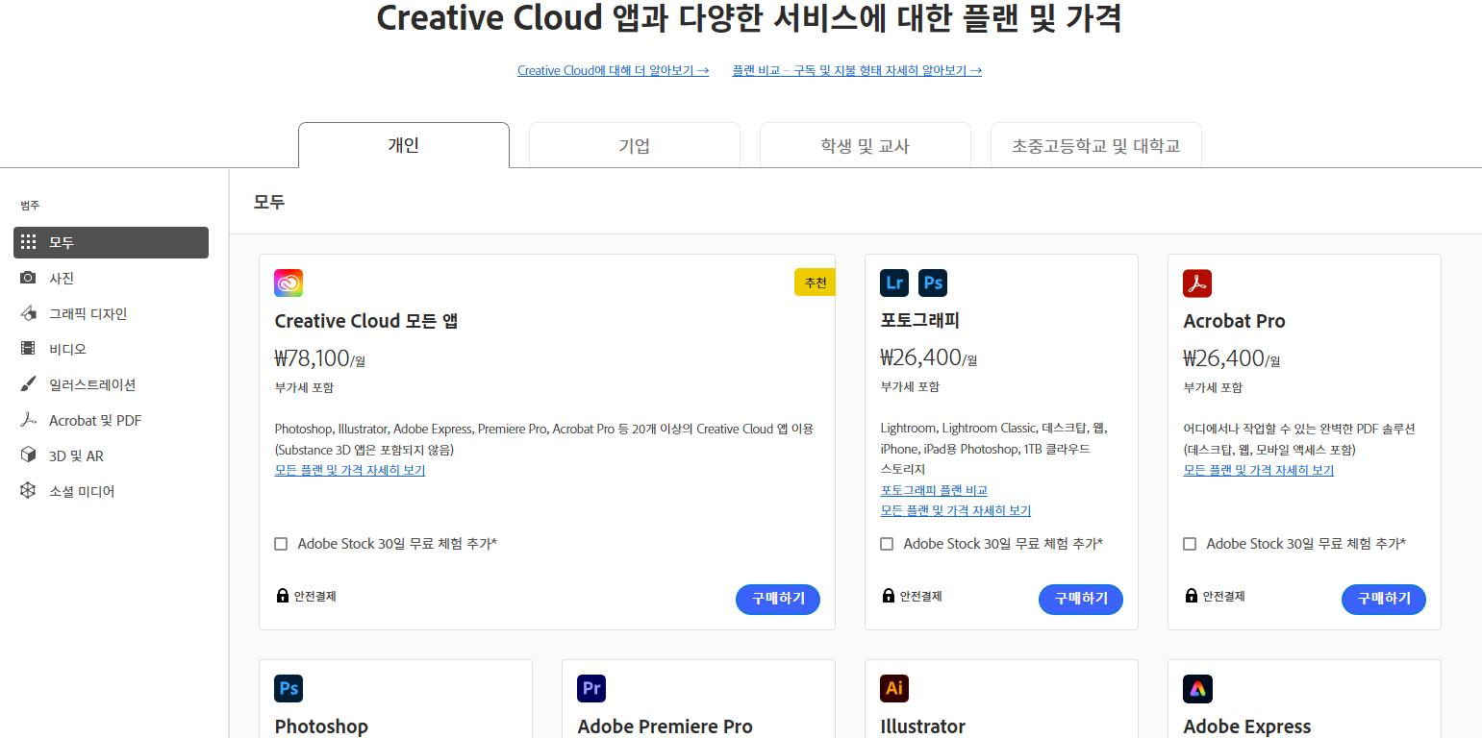This screenshot has height=738, width=1482.
Task: Click the Photoshop card title
Action: [x=321, y=726]
